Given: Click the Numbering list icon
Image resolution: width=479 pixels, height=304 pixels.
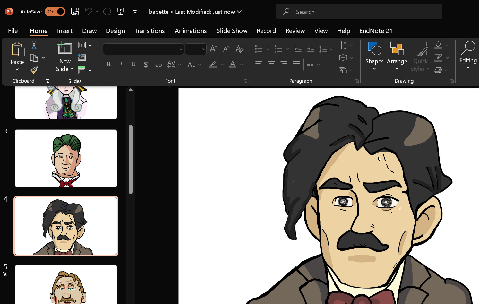Looking at the screenshot, I should click(x=278, y=49).
